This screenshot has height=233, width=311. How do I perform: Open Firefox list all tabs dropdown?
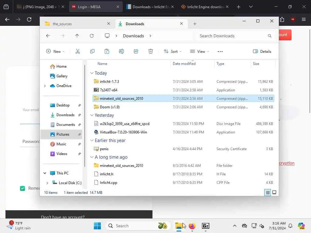[251, 7]
